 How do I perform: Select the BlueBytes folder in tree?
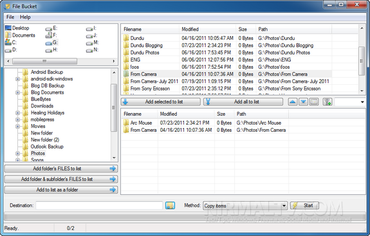point(41,99)
